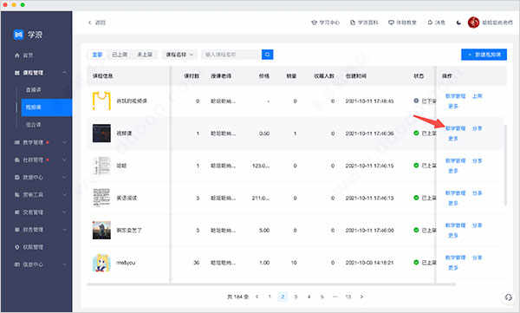Go to page 1 in pagination
The width and height of the screenshot is (520, 313).
[x=270, y=297]
